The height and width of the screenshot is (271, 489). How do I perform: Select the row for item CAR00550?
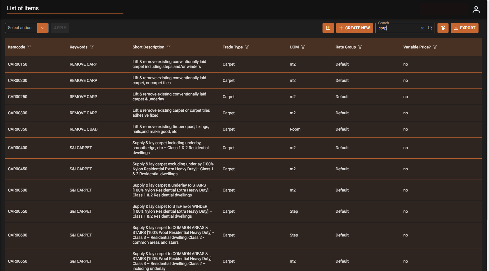(17, 211)
